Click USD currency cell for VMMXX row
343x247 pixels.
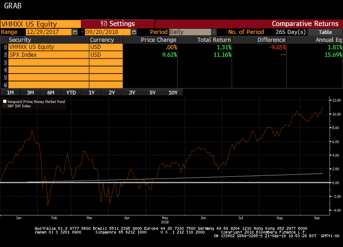click(106, 47)
